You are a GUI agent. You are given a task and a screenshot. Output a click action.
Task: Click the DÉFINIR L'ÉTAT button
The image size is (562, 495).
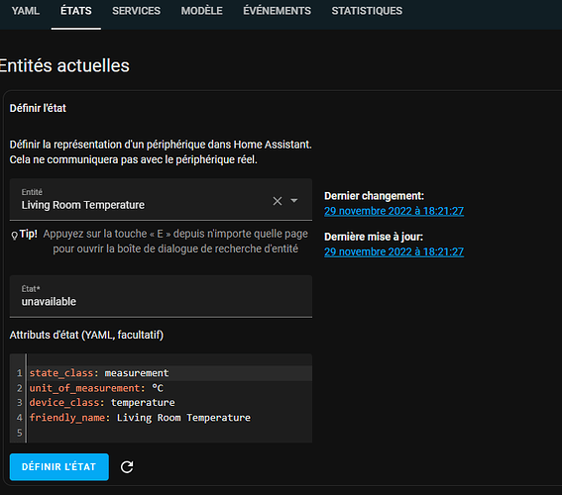[59, 466]
